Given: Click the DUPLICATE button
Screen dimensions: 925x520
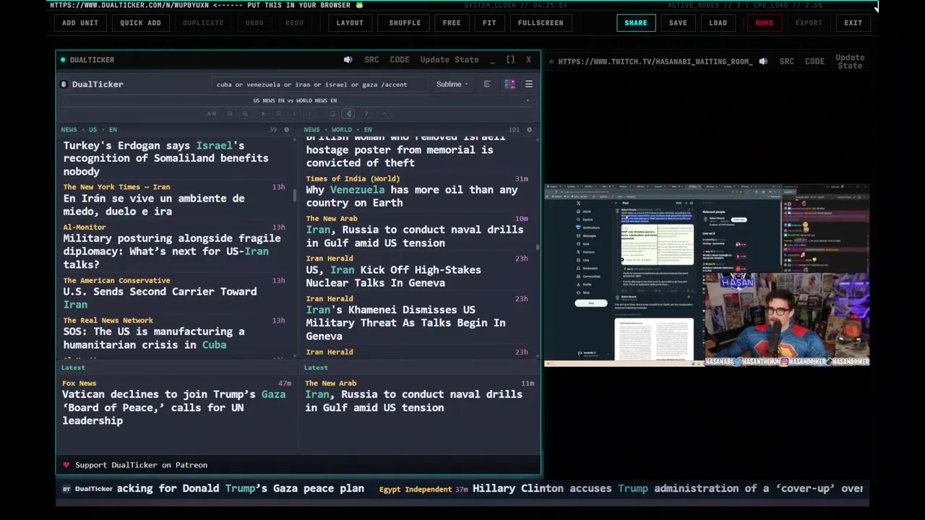Looking at the screenshot, I should [203, 22].
